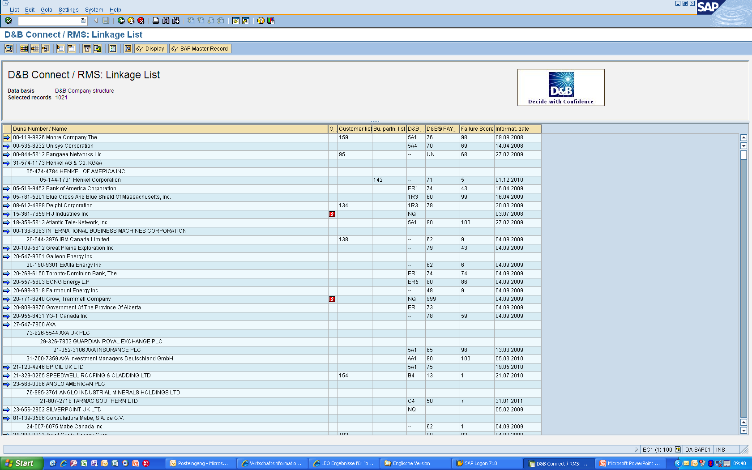Click red status icon for Crow, Trammell Company
This screenshot has height=470, width=752.
click(332, 299)
